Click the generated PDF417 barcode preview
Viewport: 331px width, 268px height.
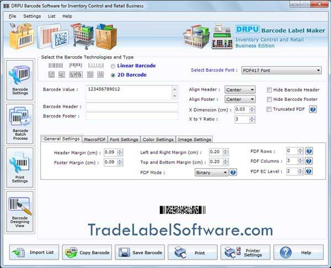tap(183, 210)
